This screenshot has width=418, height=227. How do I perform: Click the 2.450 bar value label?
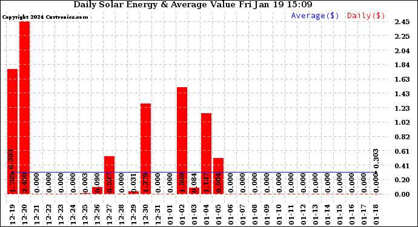coord(24,183)
